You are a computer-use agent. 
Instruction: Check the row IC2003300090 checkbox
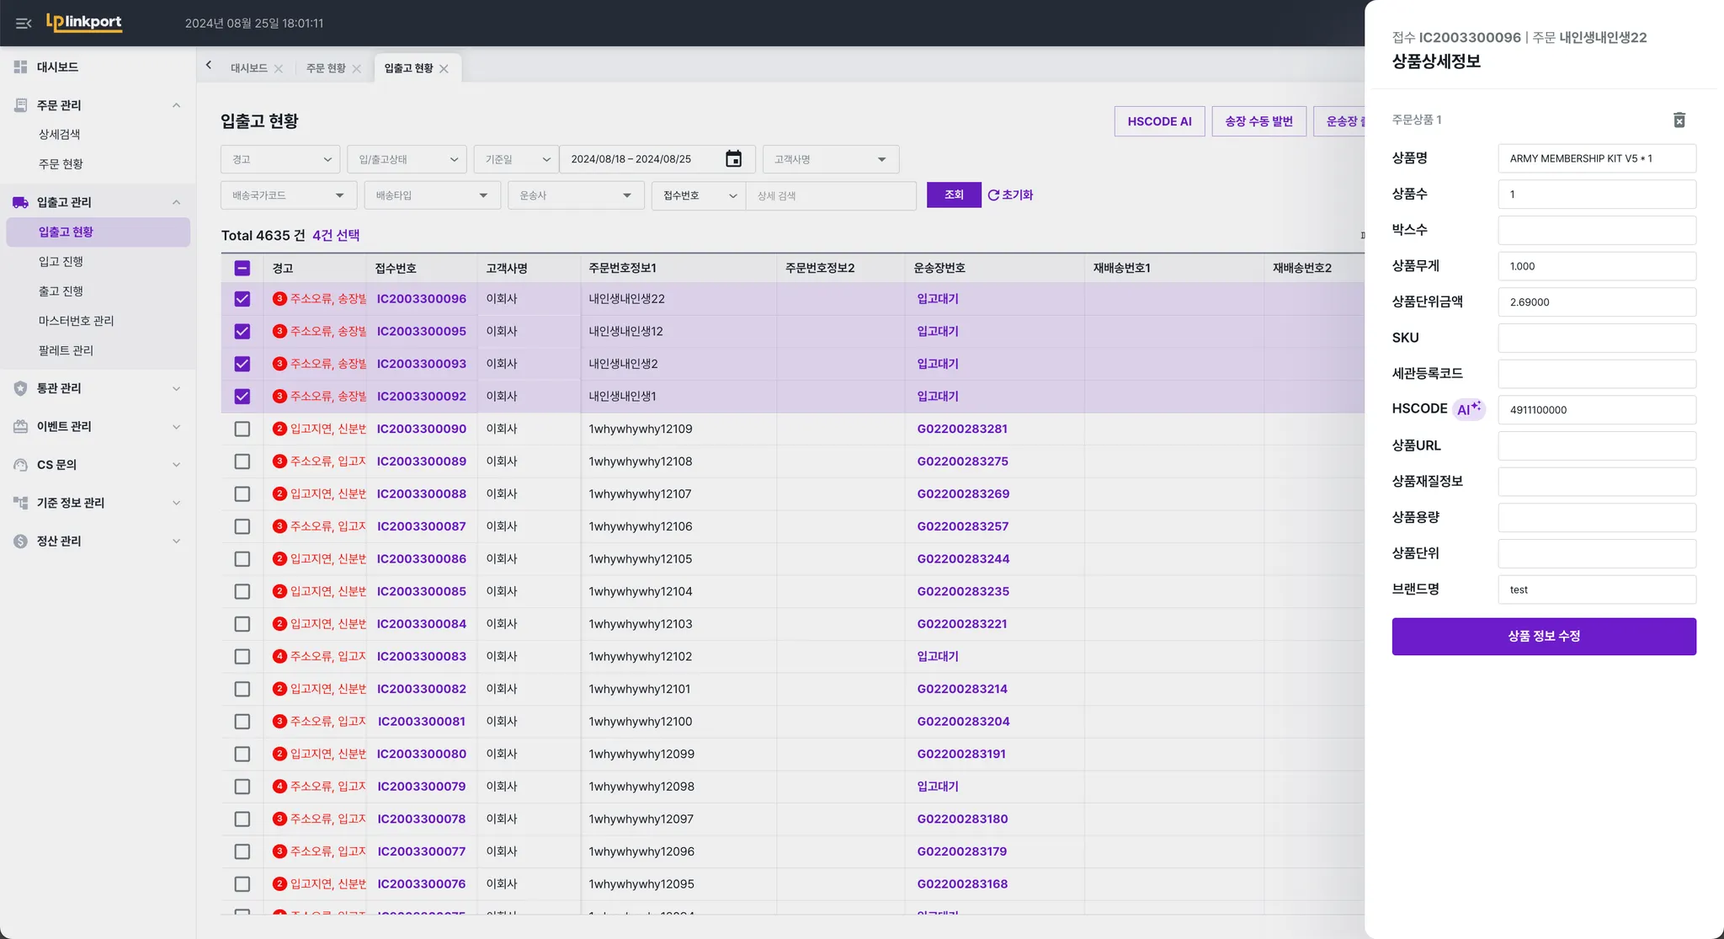(x=242, y=429)
